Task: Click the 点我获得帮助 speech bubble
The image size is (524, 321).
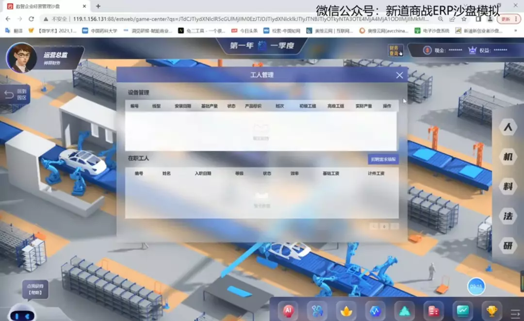Action: pos(35,289)
